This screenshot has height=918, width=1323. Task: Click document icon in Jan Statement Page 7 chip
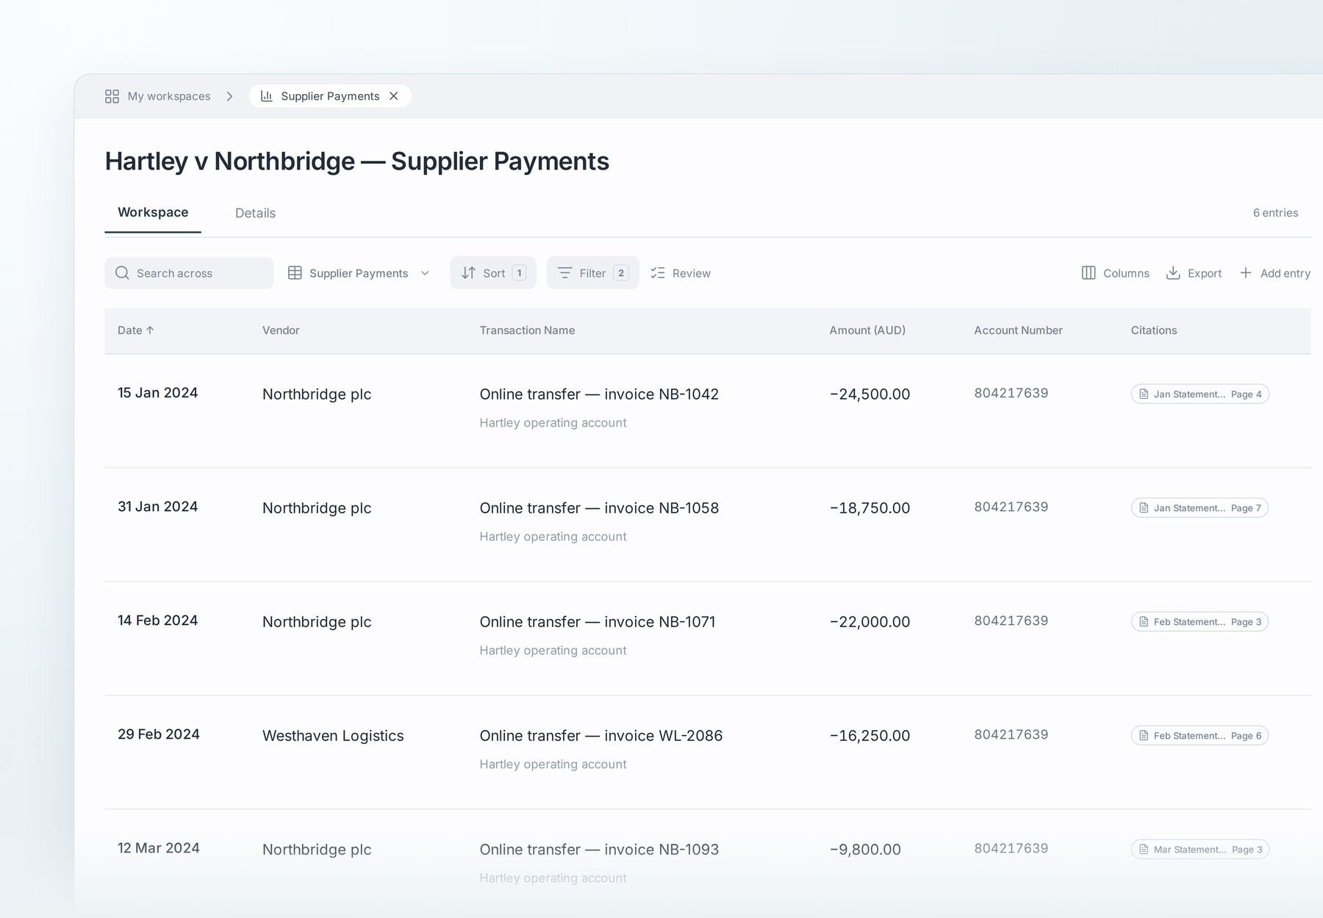click(1144, 508)
